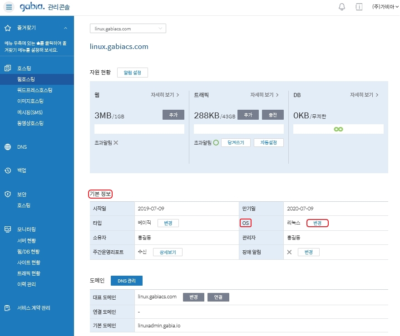Click the DNS 관리 button

pos(127,281)
